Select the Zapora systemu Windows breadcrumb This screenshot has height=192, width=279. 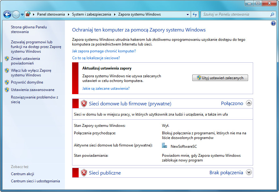[x=139, y=14]
